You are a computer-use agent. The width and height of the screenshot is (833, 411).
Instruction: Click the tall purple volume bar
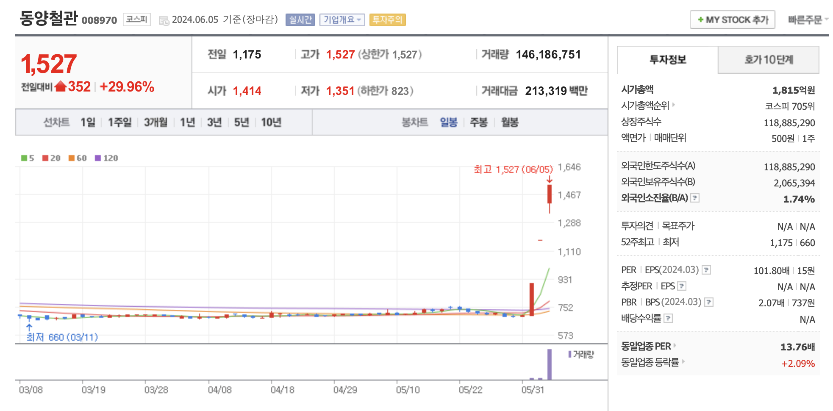550,364
